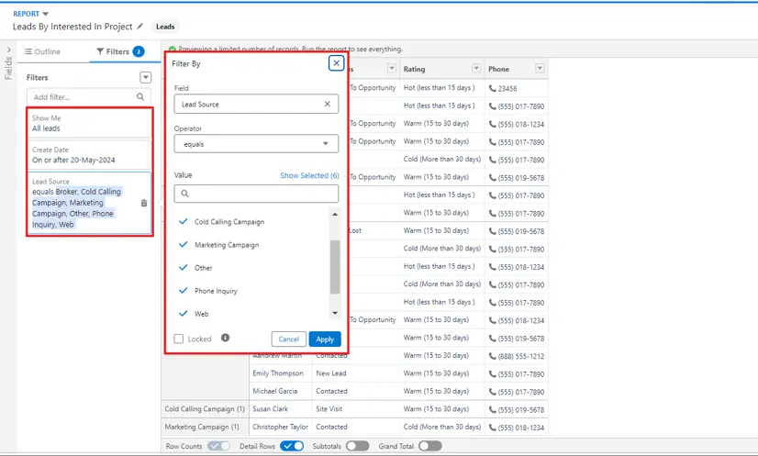Open the Filters panel options dropdown
Viewport: 758px width, 456px height.
point(146,77)
